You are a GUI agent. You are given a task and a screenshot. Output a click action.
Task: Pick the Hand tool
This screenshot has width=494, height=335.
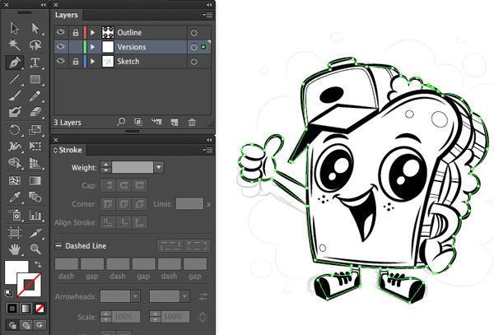pyautogui.click(x=14, y=248)
